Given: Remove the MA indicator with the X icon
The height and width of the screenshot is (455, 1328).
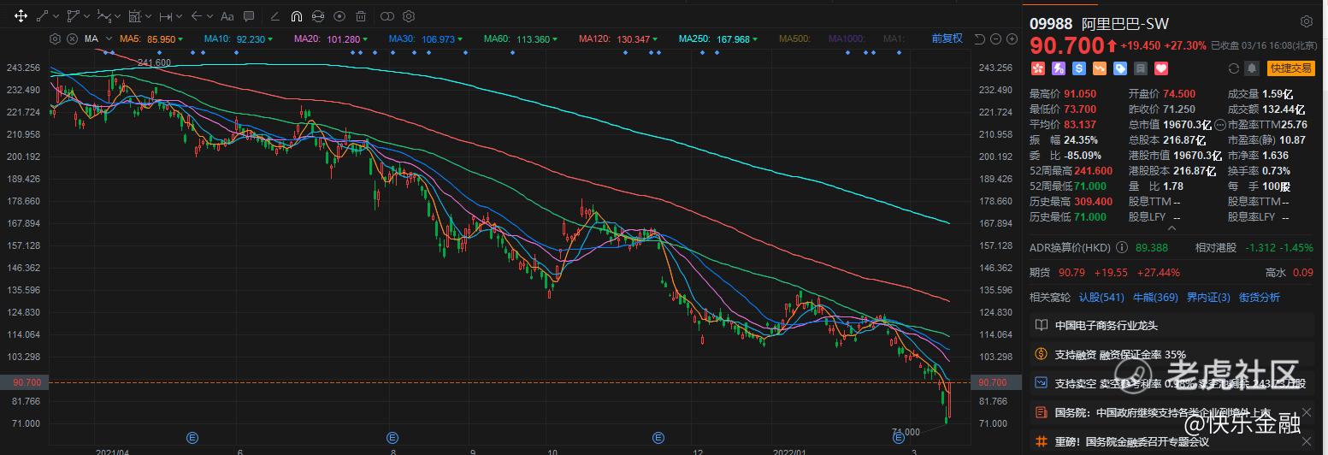Looking at the screenshot, I should 72,38.
